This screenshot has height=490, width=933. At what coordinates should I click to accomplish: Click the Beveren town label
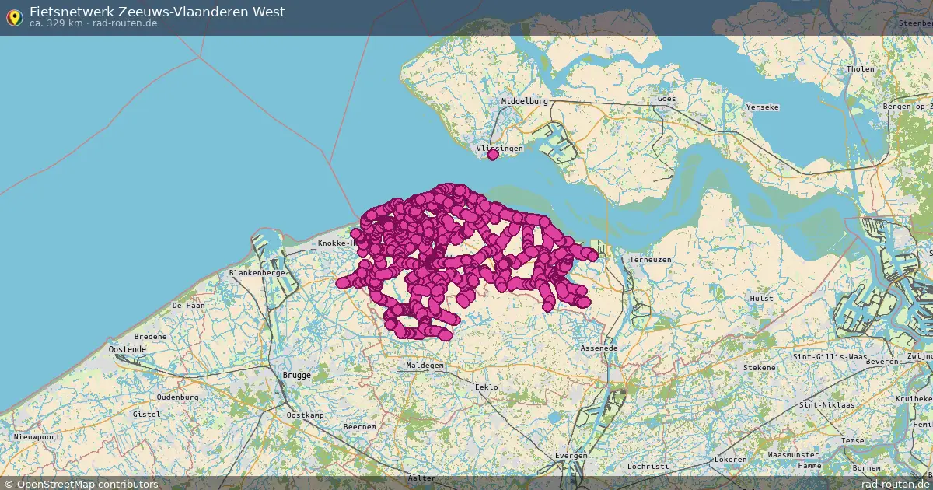tap(882, 362)
